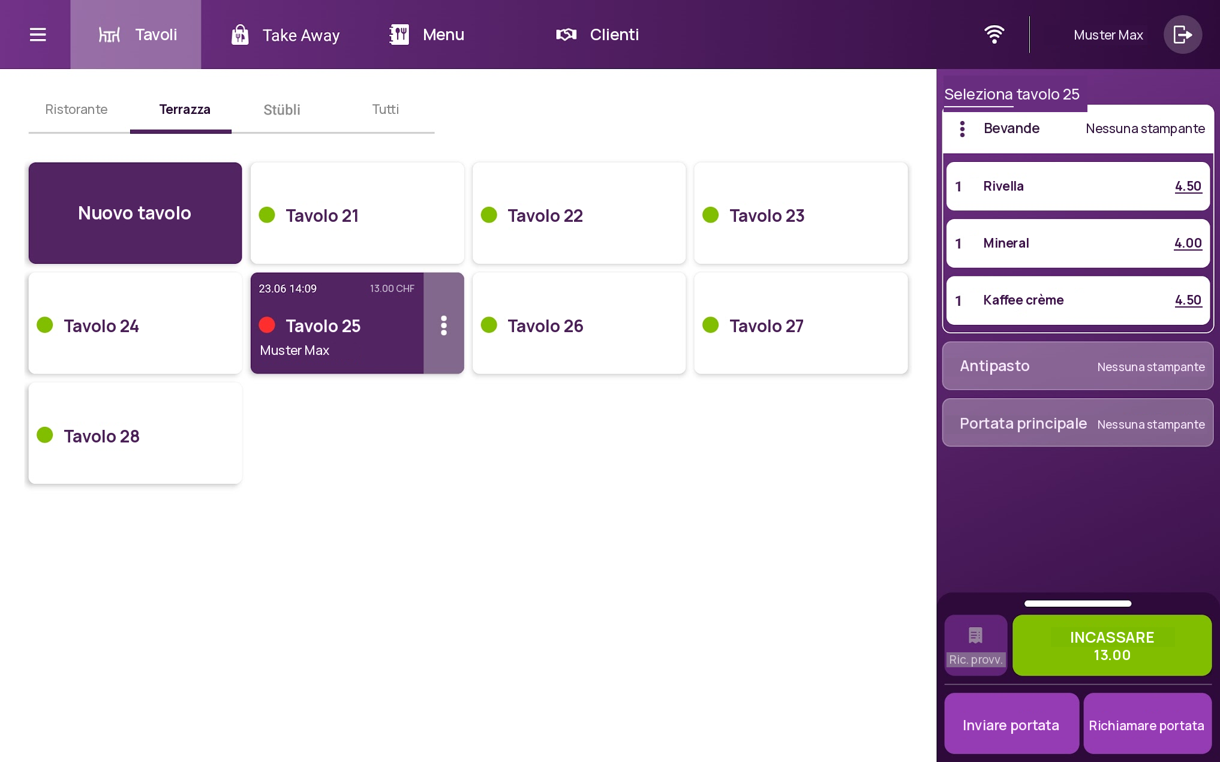Click the 13.00 CHF amount on Tavolo 25

[392, 288]
